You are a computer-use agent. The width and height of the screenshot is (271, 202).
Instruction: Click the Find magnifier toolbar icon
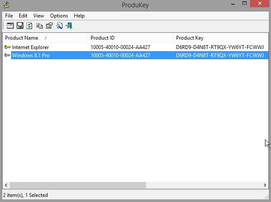59,26
